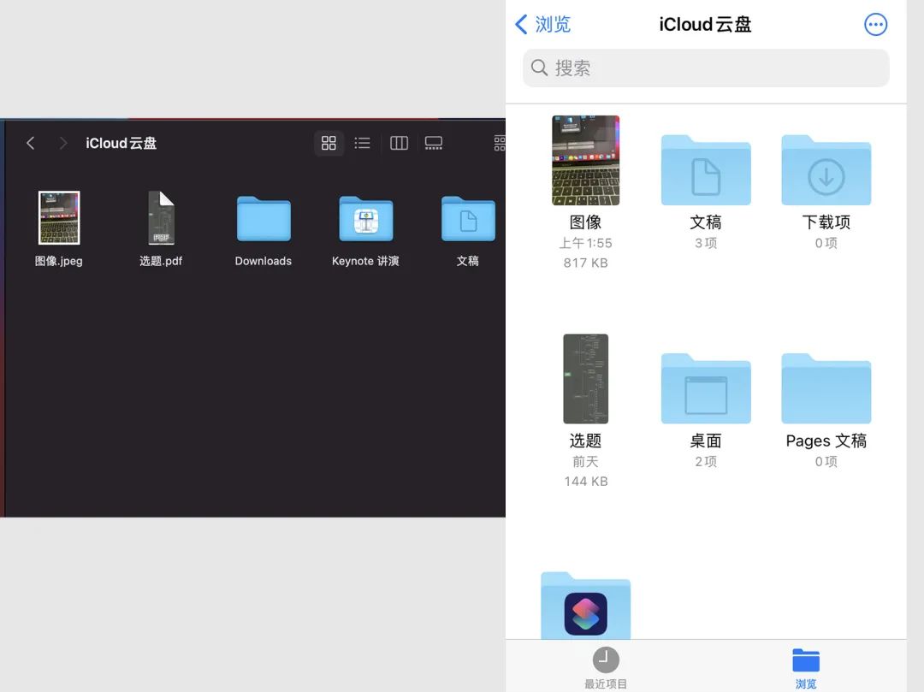Switch Finder to column view
The image size is (924, 692).
[398, 143]
